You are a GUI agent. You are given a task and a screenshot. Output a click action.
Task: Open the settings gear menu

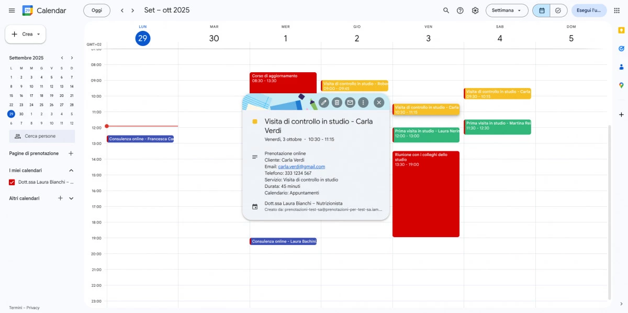pyautogui.click(x=475, y=10)
